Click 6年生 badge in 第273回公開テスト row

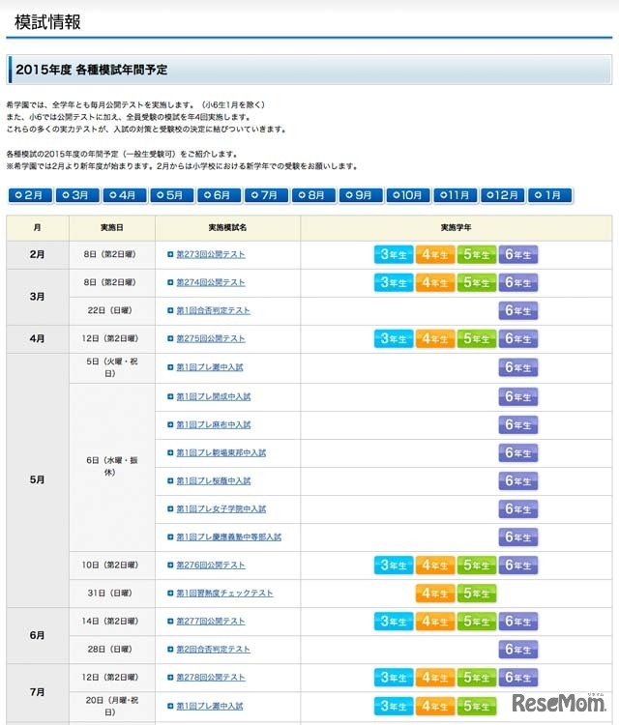click(518, 254)
